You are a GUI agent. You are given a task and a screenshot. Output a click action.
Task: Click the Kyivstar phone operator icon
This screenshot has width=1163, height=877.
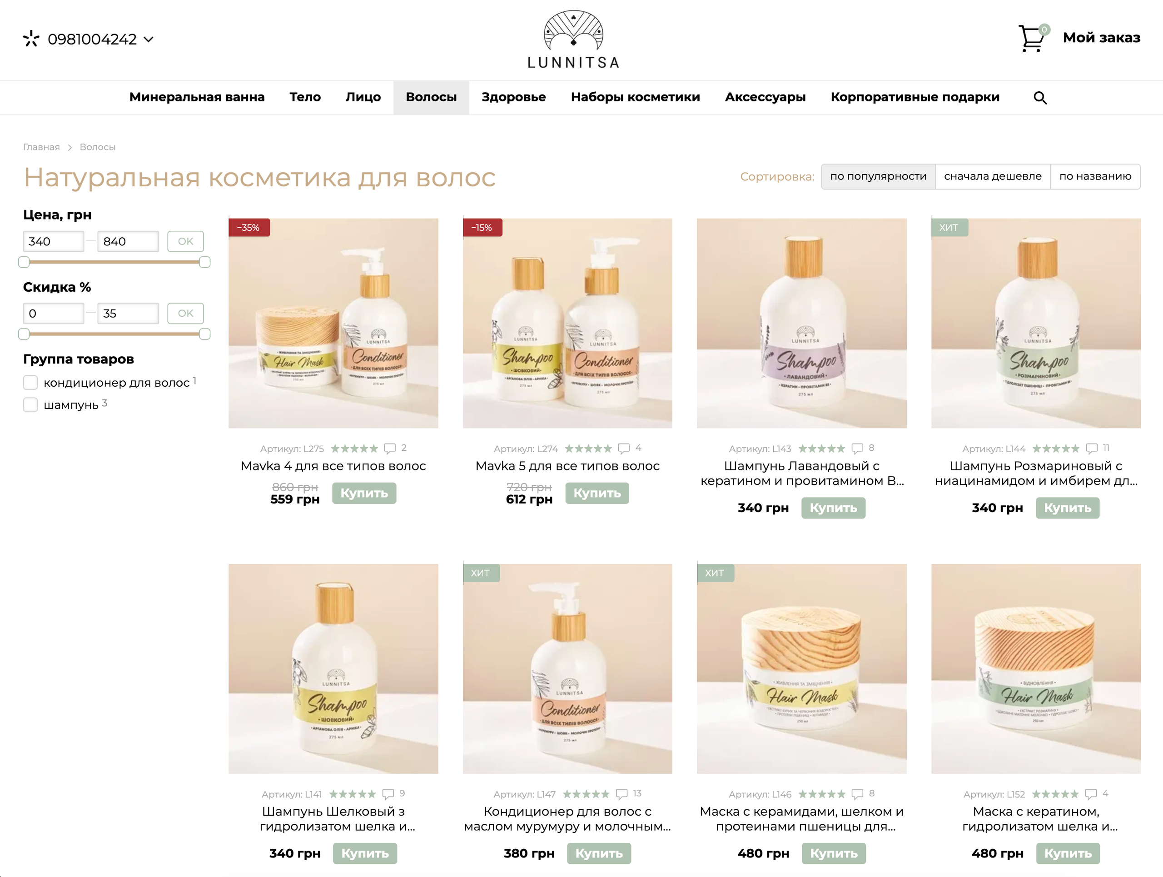coord(31,39)
